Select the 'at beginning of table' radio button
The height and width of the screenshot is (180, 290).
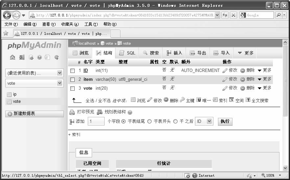click(149, 122)
